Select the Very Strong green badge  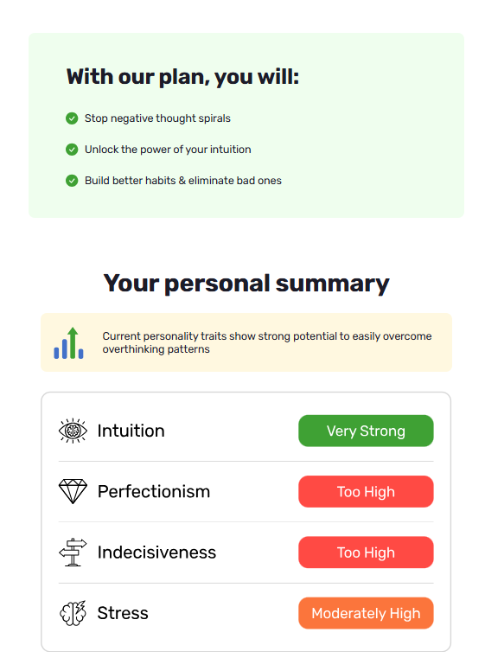click(x=366, y=431)
